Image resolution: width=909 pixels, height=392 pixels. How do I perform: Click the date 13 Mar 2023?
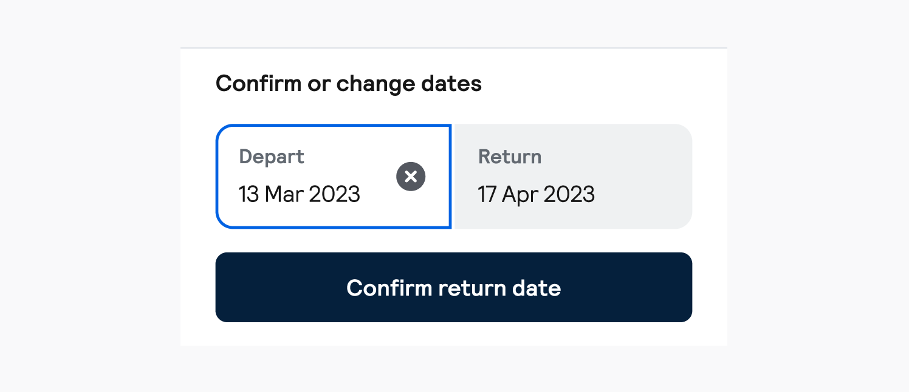tap(300, 194)
